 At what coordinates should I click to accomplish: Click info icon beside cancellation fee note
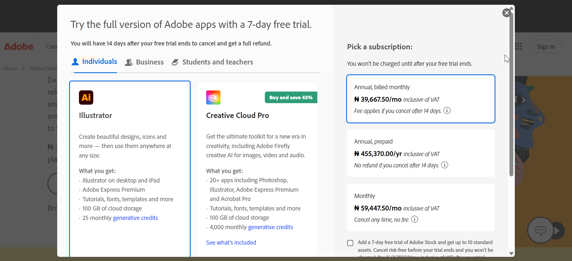[447, 111]
